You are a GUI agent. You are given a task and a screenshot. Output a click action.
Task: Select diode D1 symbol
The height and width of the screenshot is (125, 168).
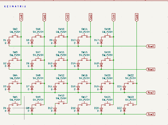tap(9, 42)
